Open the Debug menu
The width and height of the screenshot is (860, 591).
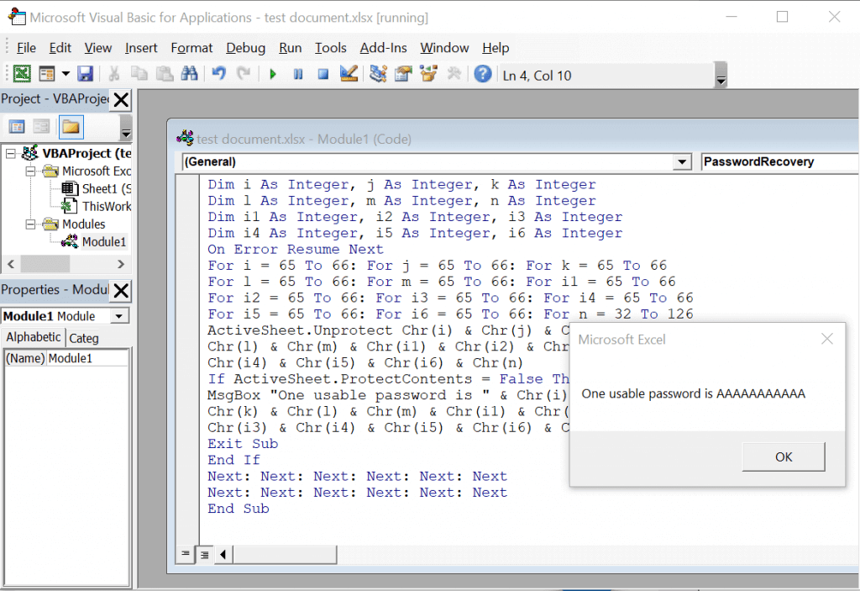point(246,48)
